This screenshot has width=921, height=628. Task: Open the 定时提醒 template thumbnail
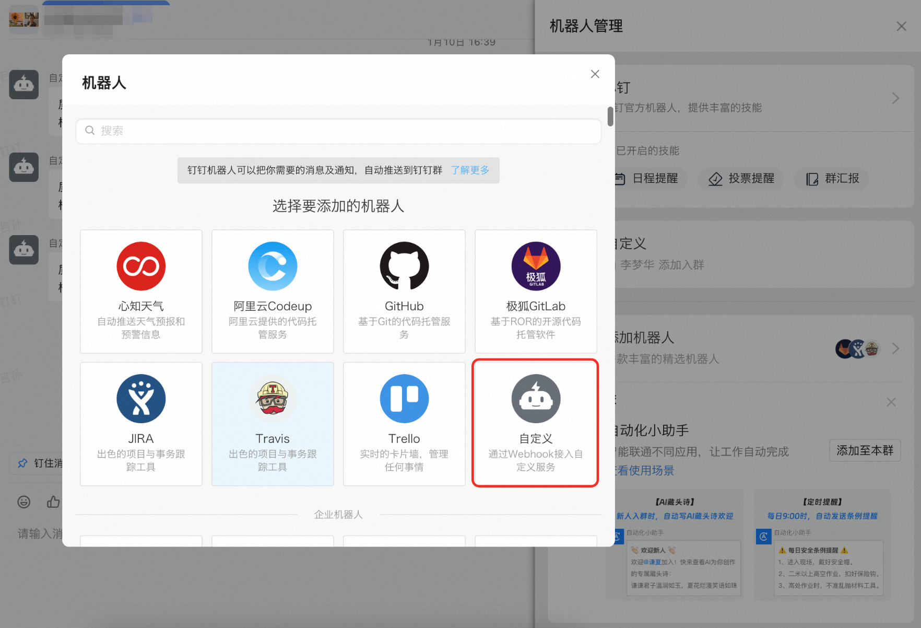point(822,545)
